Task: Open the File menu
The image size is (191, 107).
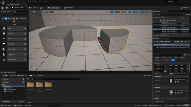Action: [x=7, y=1]
